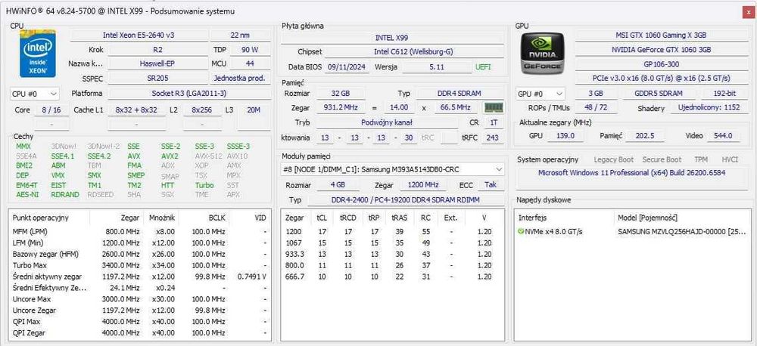Click the Punkt operacyjny column header
Image resolution: width=757 pixels, height=346 pixels.
49,218
